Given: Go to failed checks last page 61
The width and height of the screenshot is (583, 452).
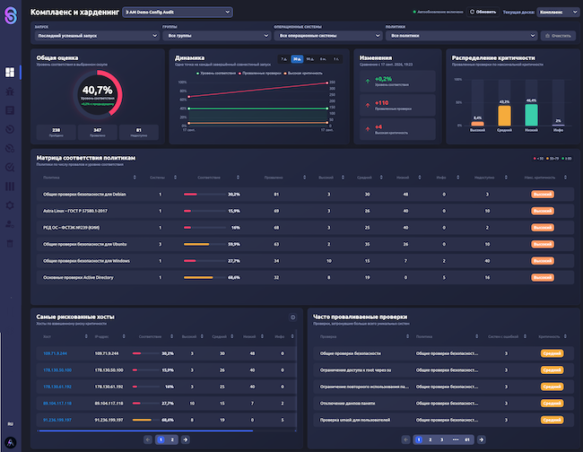Looking at the screenshot, I should pyautogui.click(x=467, y=439).
